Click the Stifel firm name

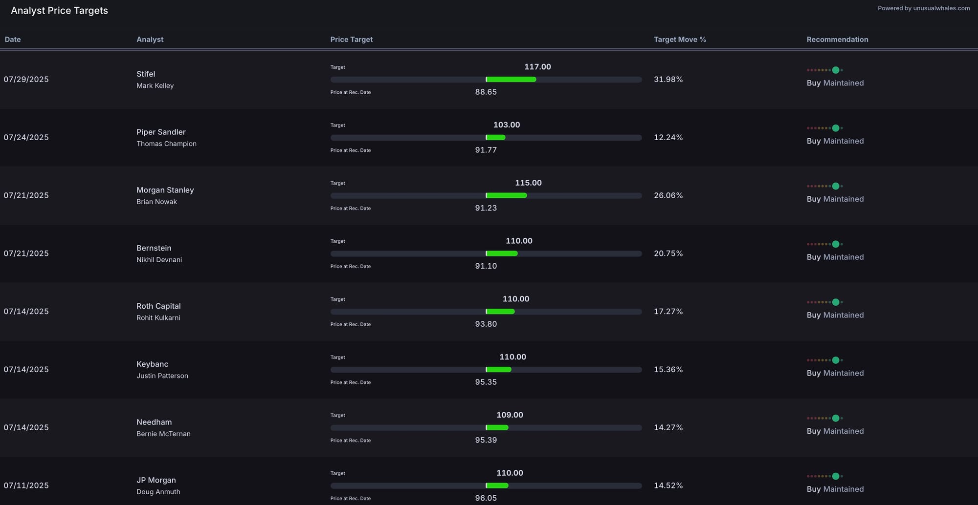pyautogui.click(x=146, y=74)
